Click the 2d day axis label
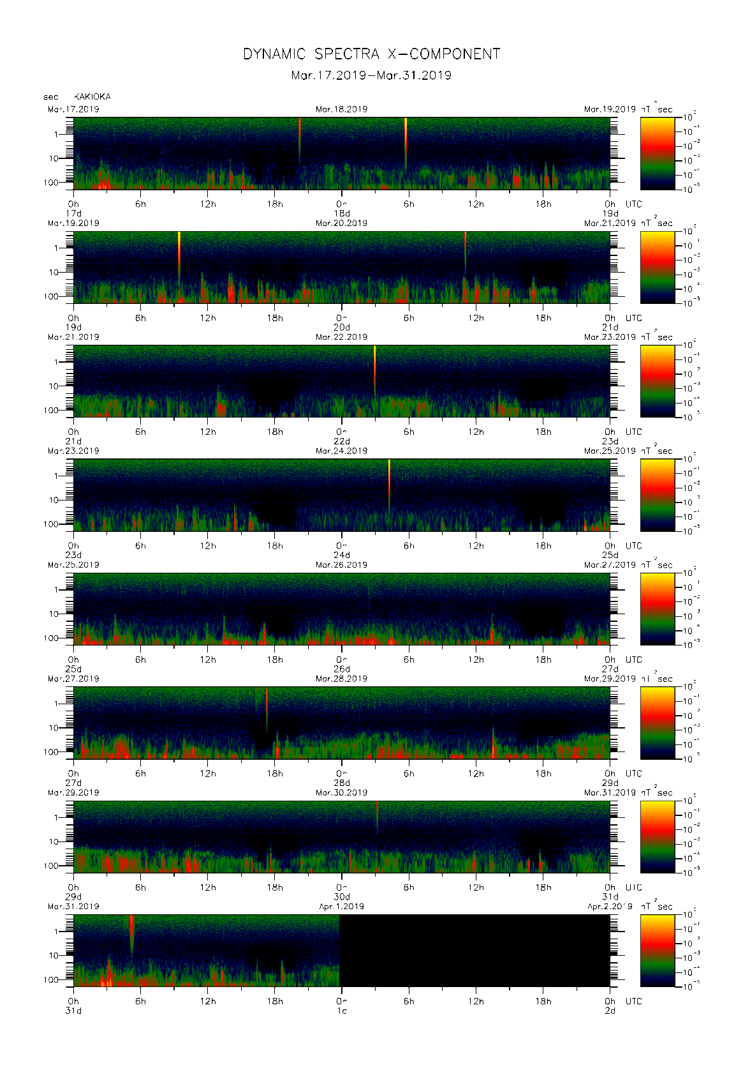743x1072 pixels. click(610, 1011)
